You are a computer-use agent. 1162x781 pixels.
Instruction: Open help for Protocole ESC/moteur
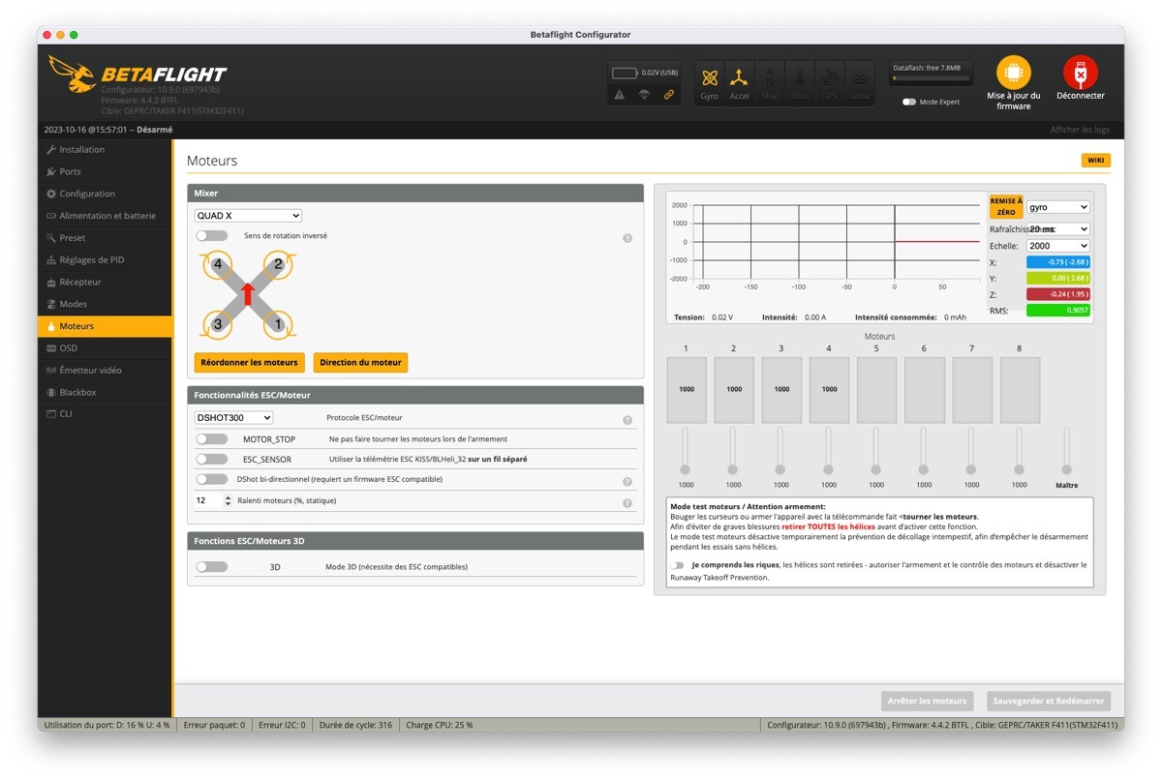tap(627, 420)
